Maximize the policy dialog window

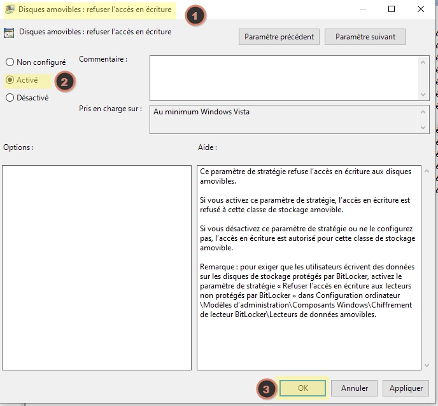click(392, 9)
